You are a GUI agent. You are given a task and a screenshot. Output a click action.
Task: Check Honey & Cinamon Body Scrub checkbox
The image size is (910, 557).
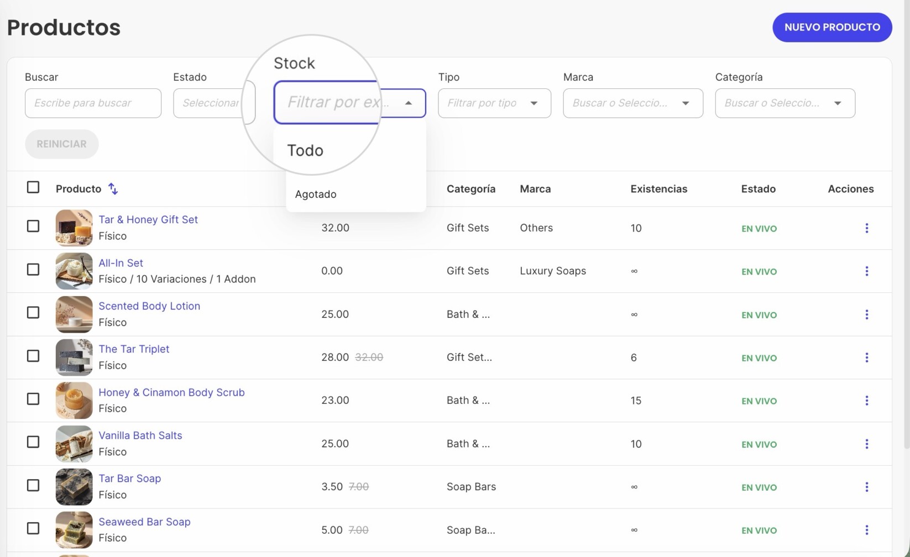[x=33, y=398]
